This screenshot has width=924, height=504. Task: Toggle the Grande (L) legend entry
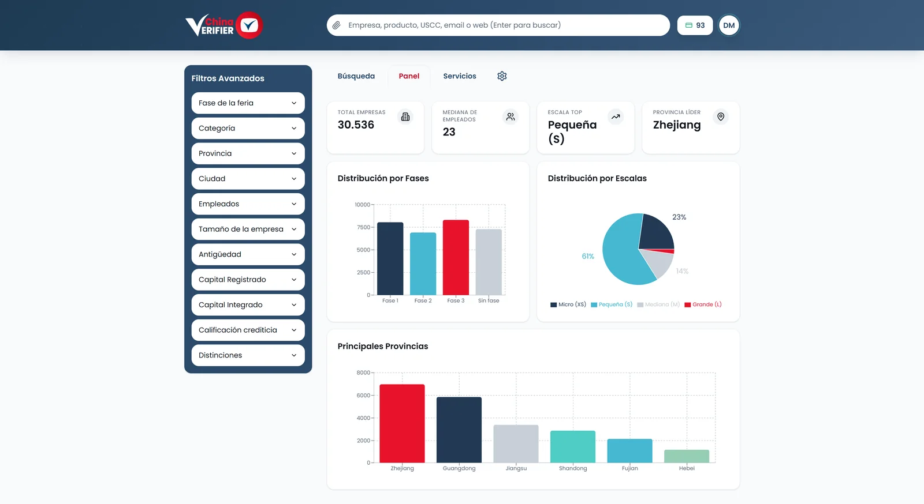[703, 304]
